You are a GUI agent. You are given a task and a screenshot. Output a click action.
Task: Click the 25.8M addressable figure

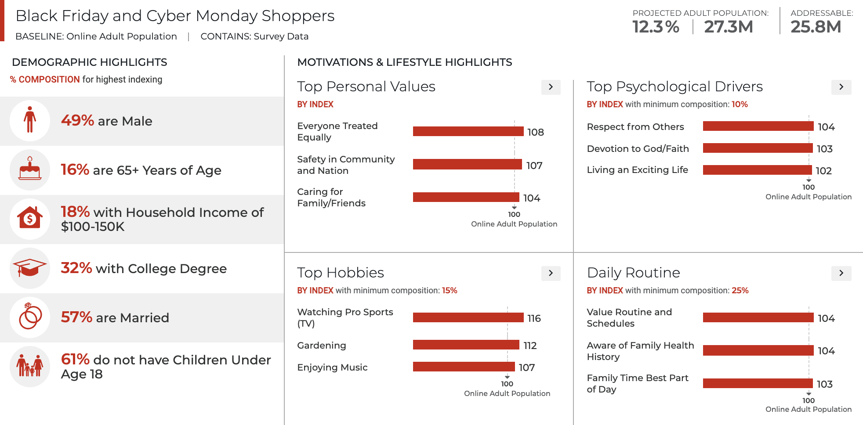[x=816, y=27]
